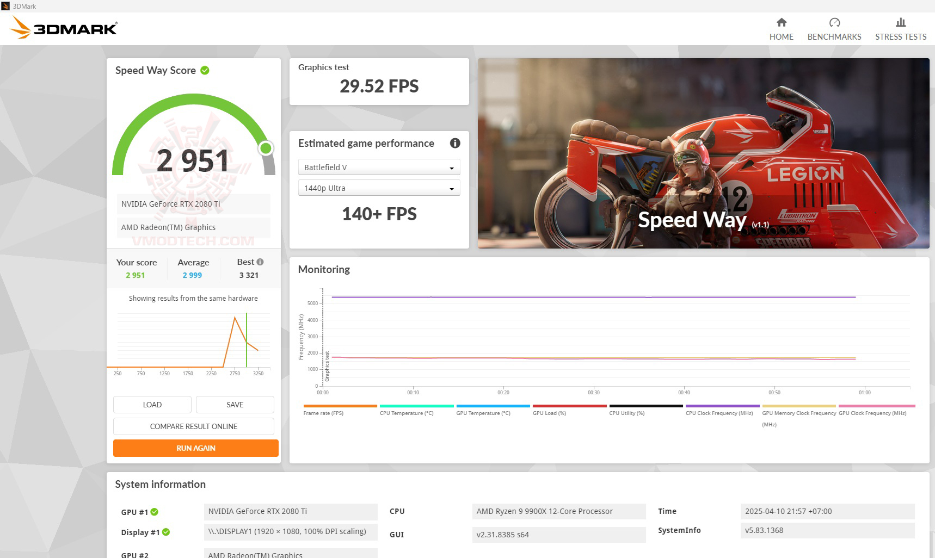This screenshot has height=558, width=935.
Task: Expand the 1440p Ultra resolution selector
Action: [x=379, y=187]
